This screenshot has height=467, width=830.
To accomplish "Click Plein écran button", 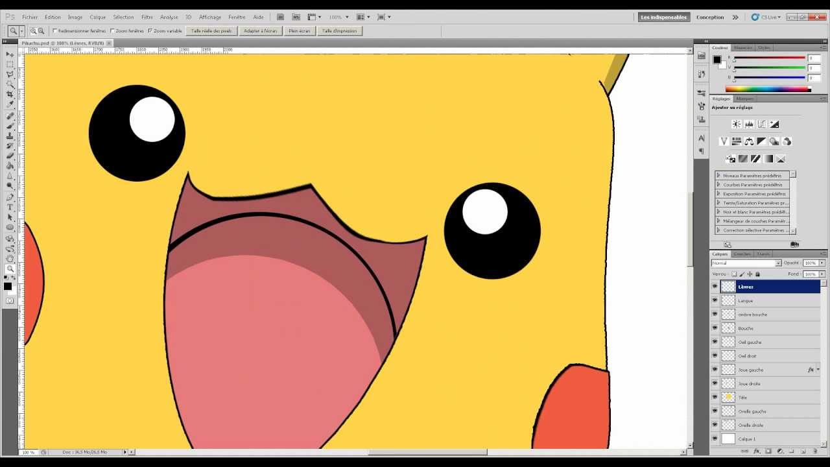I will coord(300,30).
